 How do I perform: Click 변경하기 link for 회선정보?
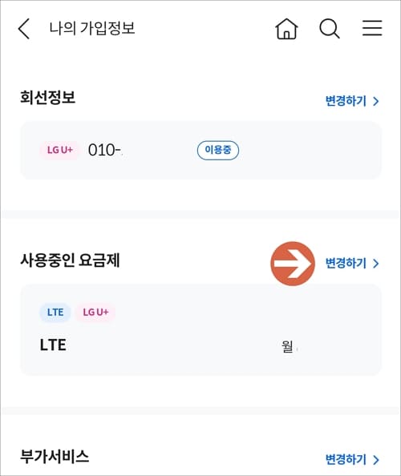346,101
